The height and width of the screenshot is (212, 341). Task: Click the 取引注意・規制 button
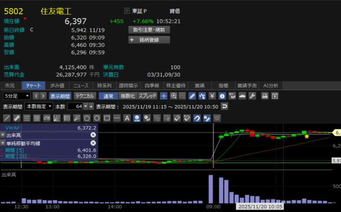[x=149, y=30]
